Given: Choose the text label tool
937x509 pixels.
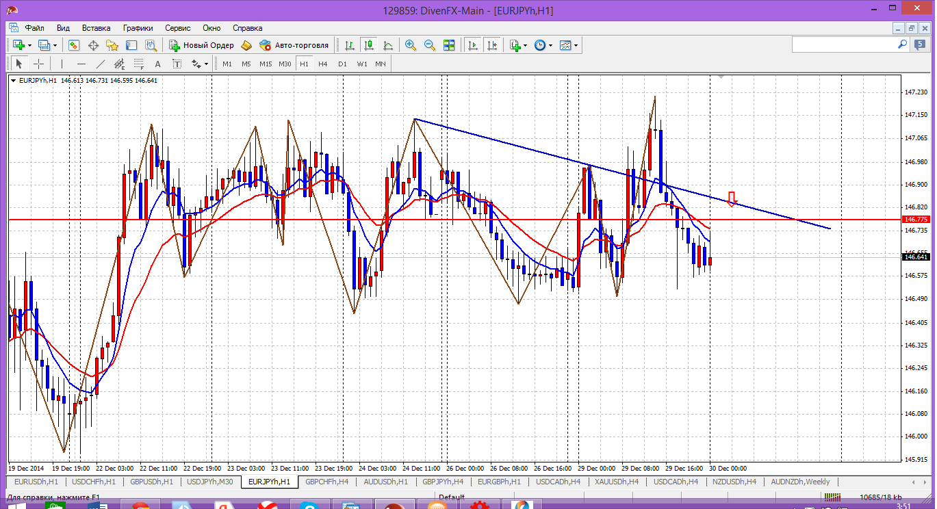Looking at the screenshot, I should [157, 64].
